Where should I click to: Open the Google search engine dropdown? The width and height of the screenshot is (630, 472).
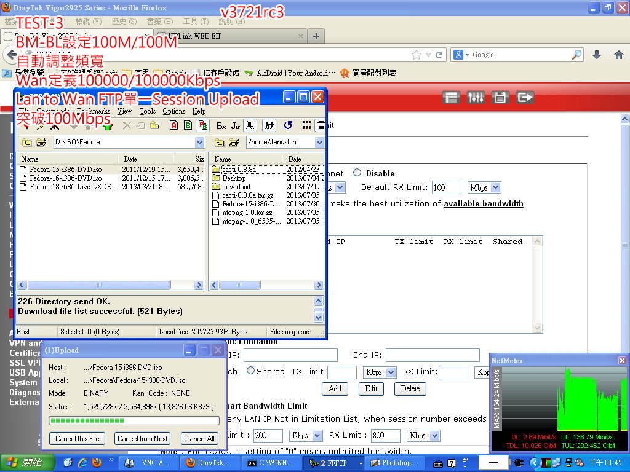pos(467,55)
